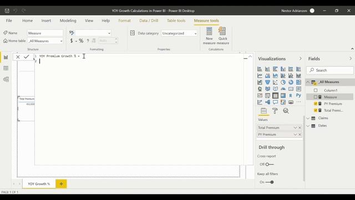The width and height of the screenshot is (355, 200).
Task: Get more visuals via the ellipsis
Action: pyautogui.click(x=298, y=102)
